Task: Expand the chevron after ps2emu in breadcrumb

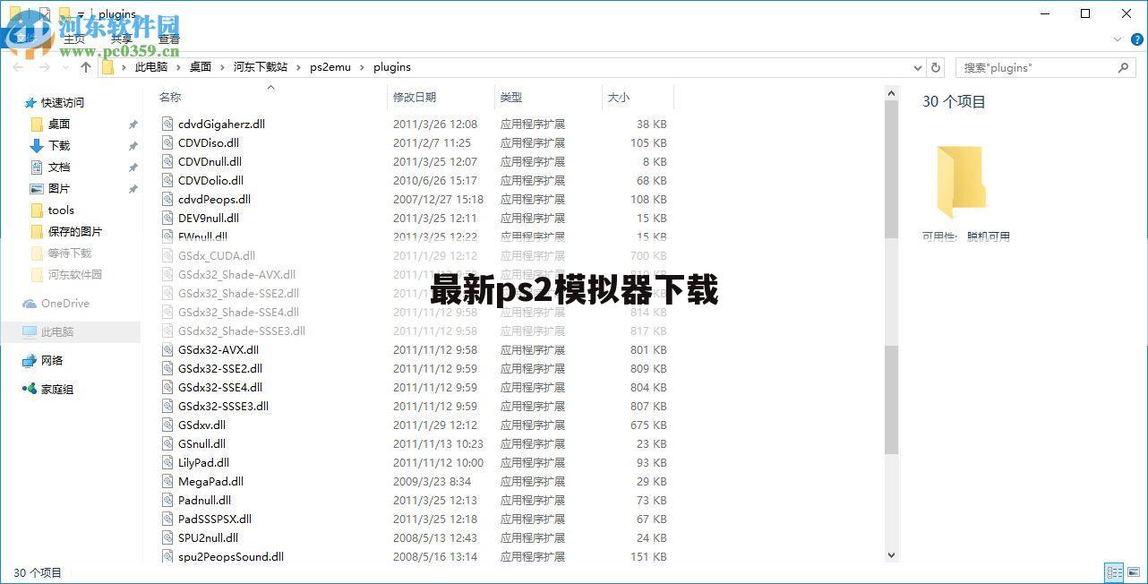Action: pyautogui.click(x=362, y=67)
